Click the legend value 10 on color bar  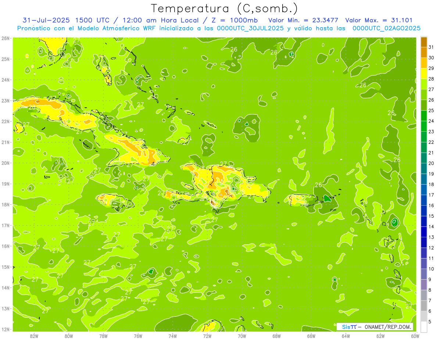431,269
